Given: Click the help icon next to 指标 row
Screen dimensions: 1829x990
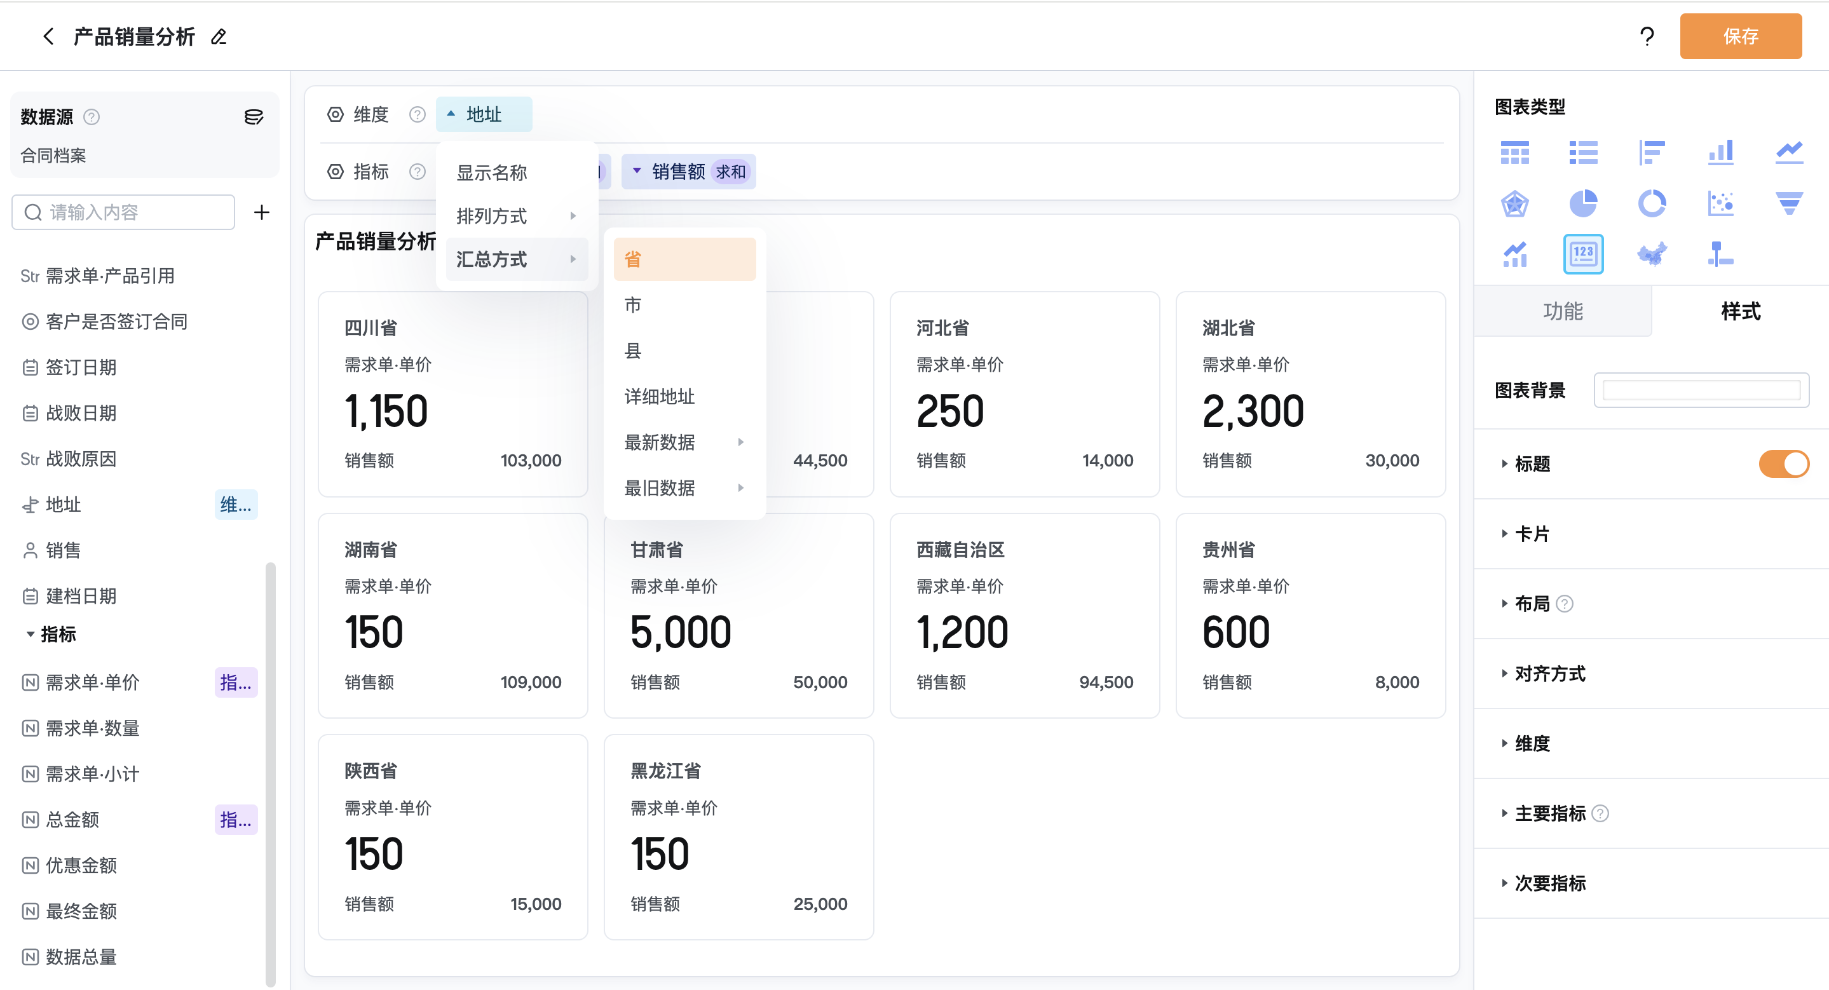Looking at the screenshot, I should pyautogui.click(x=417, y=172).
